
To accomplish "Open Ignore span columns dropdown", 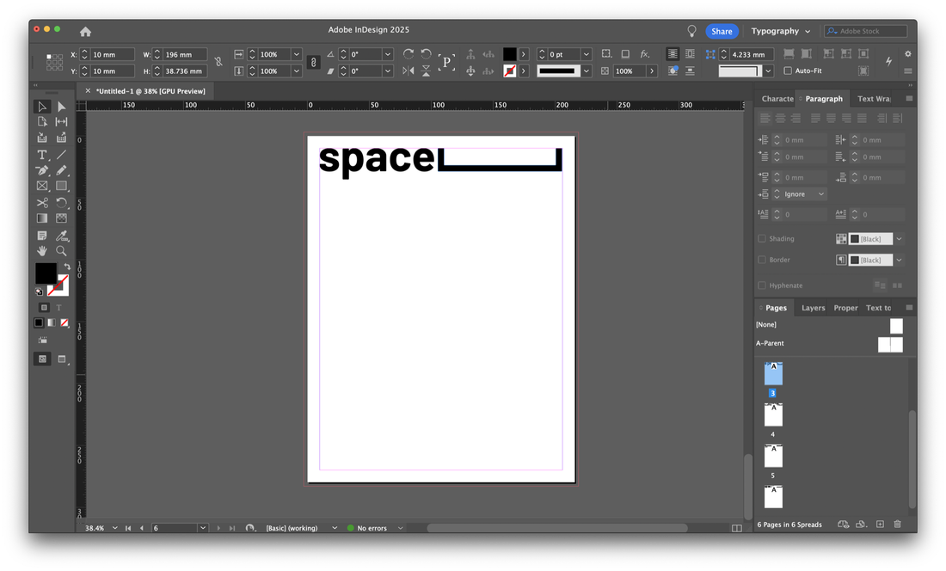I will (x=805, y=194).
